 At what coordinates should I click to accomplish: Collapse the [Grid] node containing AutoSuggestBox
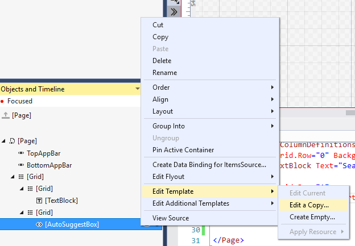pos(22,212)
